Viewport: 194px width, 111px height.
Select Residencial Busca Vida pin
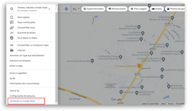tap(169, 87)
